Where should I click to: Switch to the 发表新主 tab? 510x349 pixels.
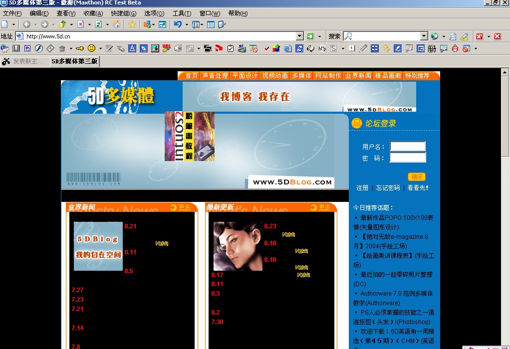[x=25, y=61]
